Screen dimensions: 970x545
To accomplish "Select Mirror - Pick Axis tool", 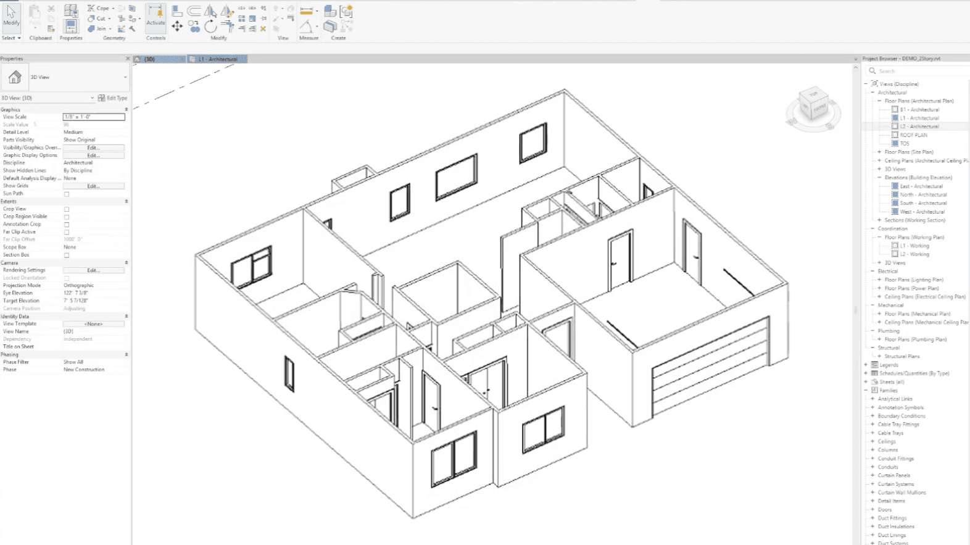I will tap(210, 10).
